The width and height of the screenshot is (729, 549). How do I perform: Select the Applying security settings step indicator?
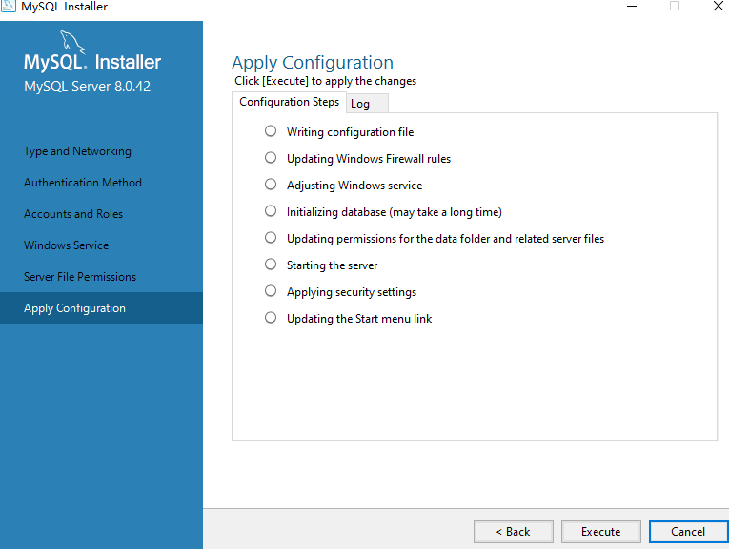(x=271, y=291)
